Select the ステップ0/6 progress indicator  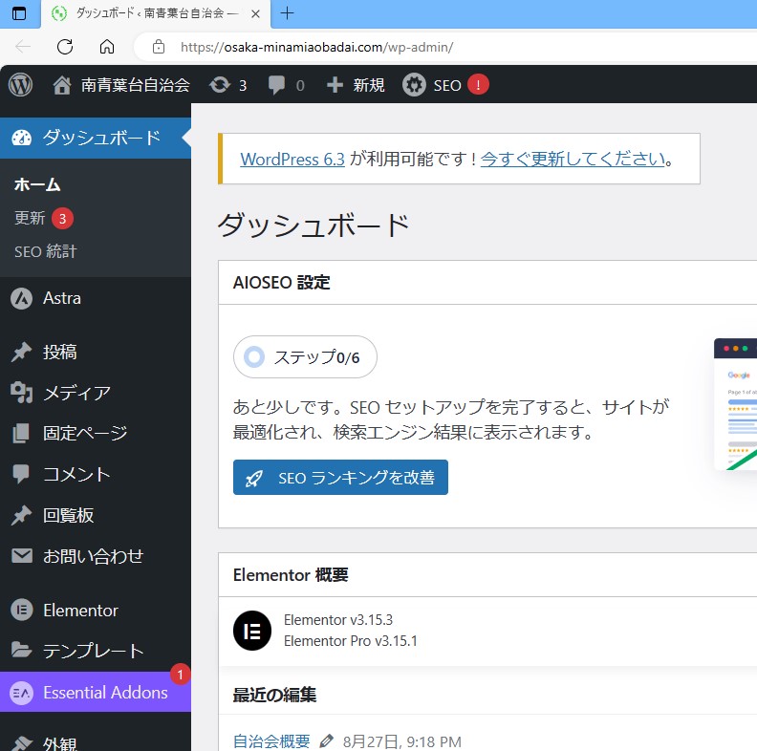click(x=305, y=357)
